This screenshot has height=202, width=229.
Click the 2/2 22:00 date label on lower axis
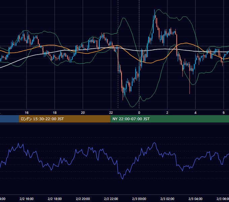(111, 199)
